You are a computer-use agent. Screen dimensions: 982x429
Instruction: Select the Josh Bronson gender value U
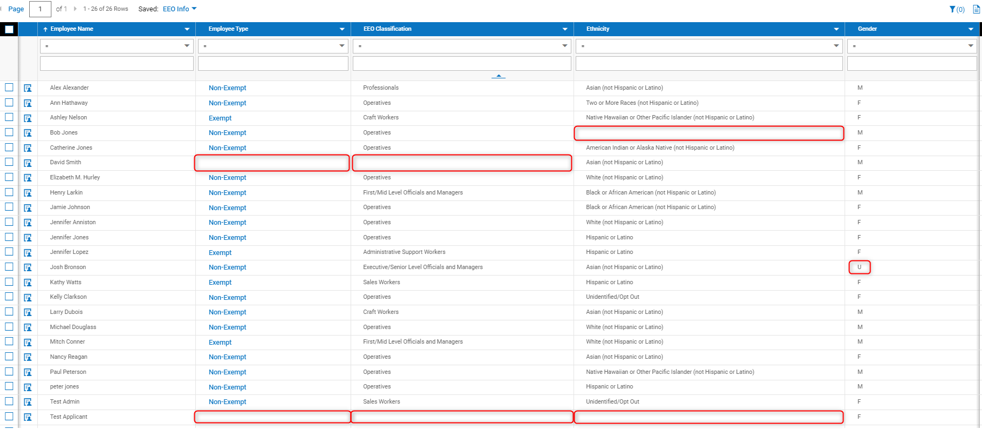[859, 267]
